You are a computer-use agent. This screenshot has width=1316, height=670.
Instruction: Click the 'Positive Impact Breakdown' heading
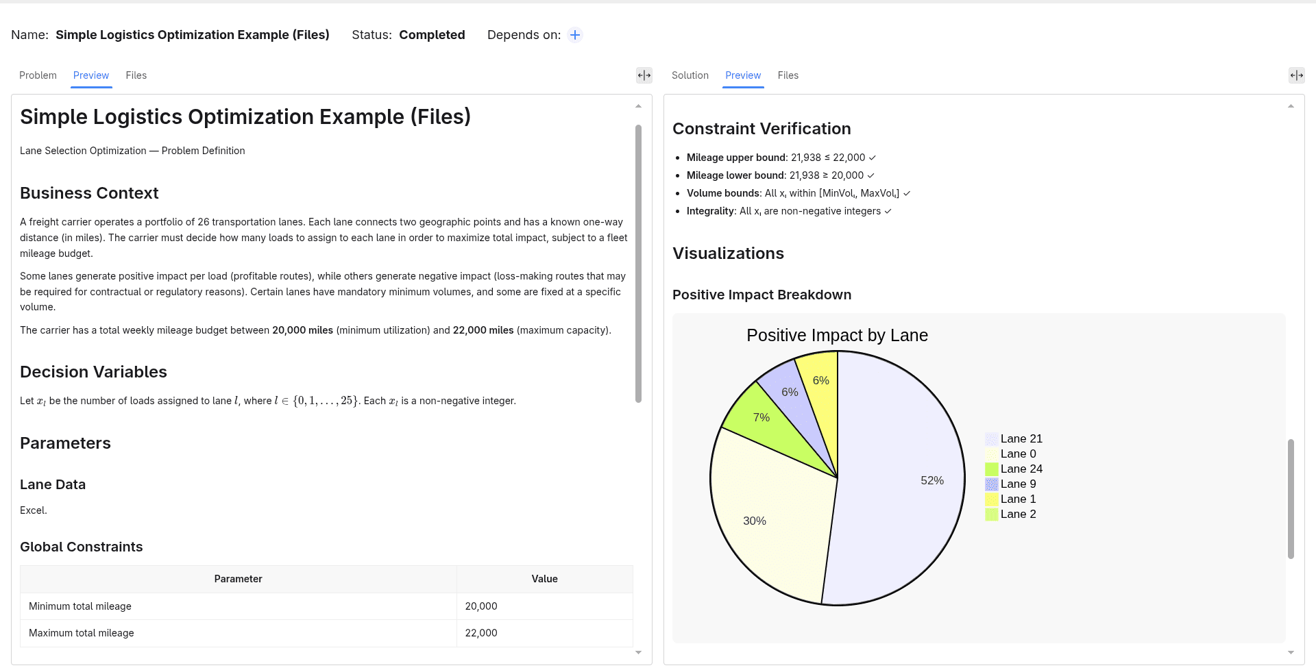[761, 295]
